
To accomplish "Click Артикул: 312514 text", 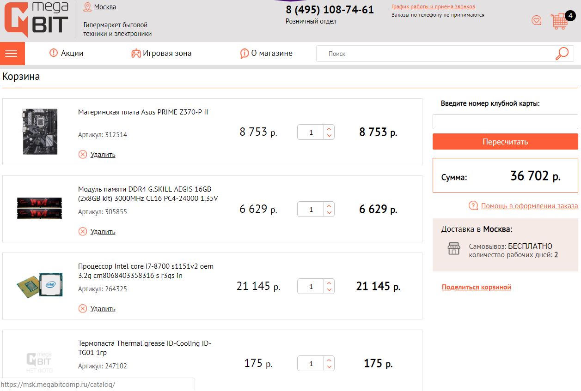I will (x=103, y=135).
